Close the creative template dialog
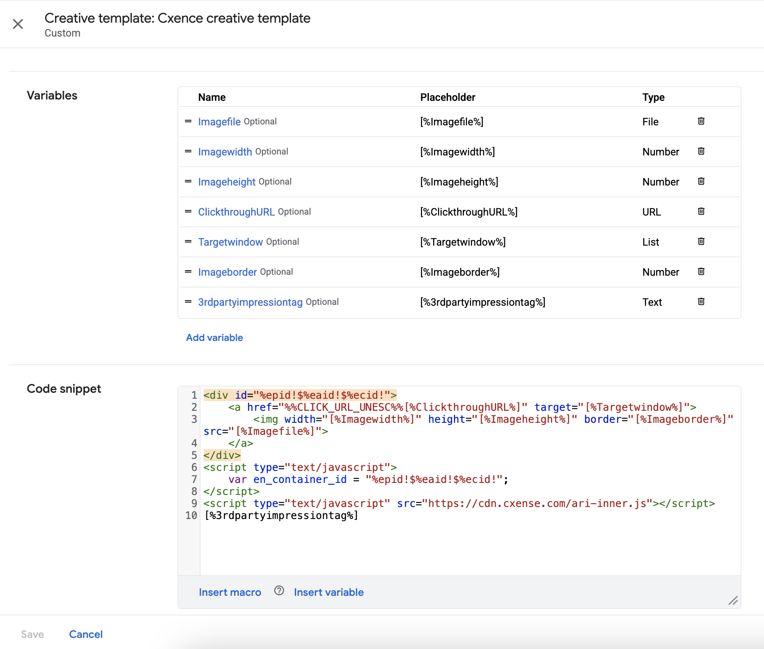 pos(18,24)
